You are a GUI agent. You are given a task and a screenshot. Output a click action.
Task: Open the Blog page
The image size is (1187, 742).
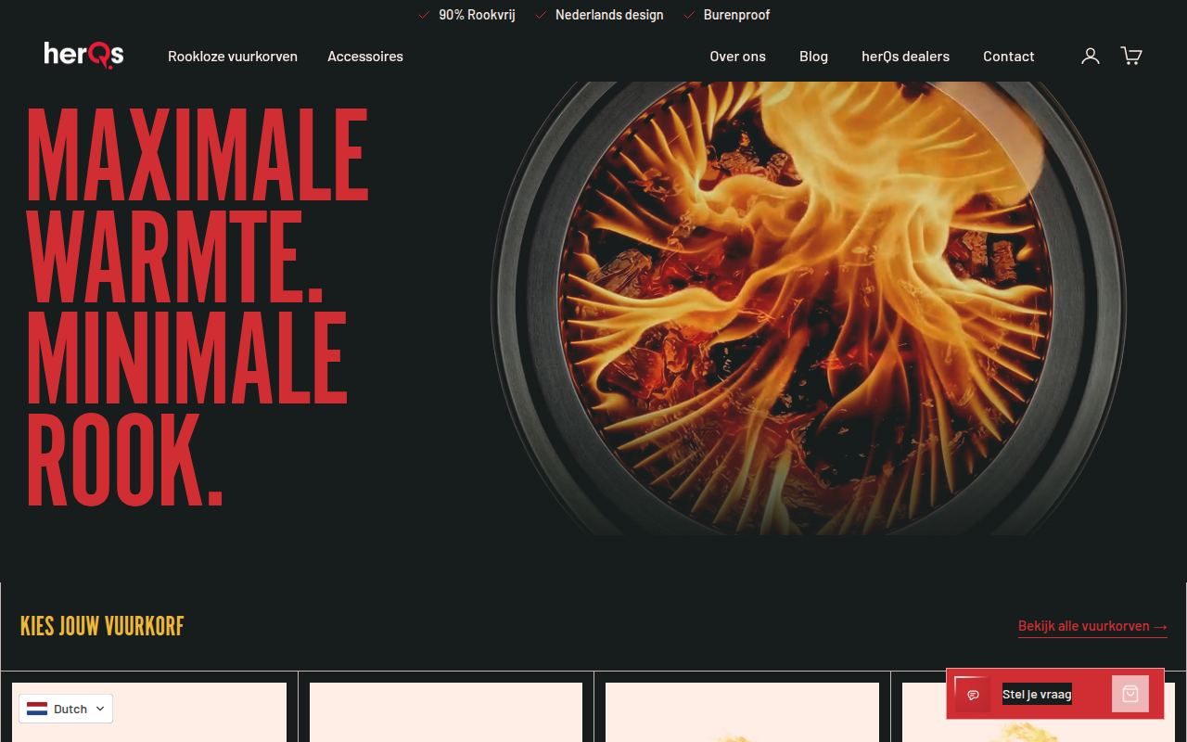[x=813, y=56]
